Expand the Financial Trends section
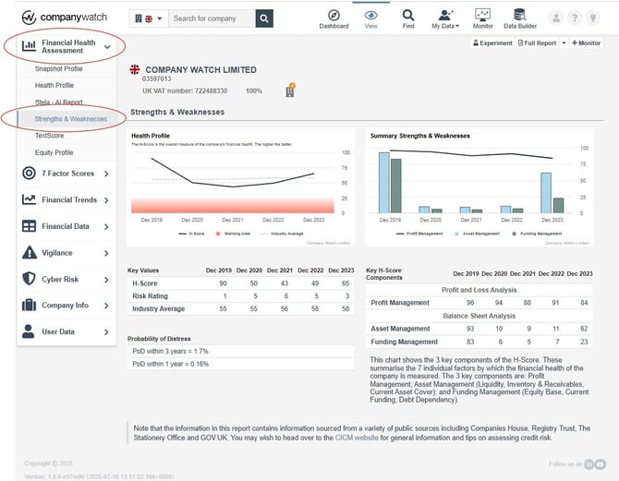Image resolution: width=619 pixels, height=481 pixels. 106,200
